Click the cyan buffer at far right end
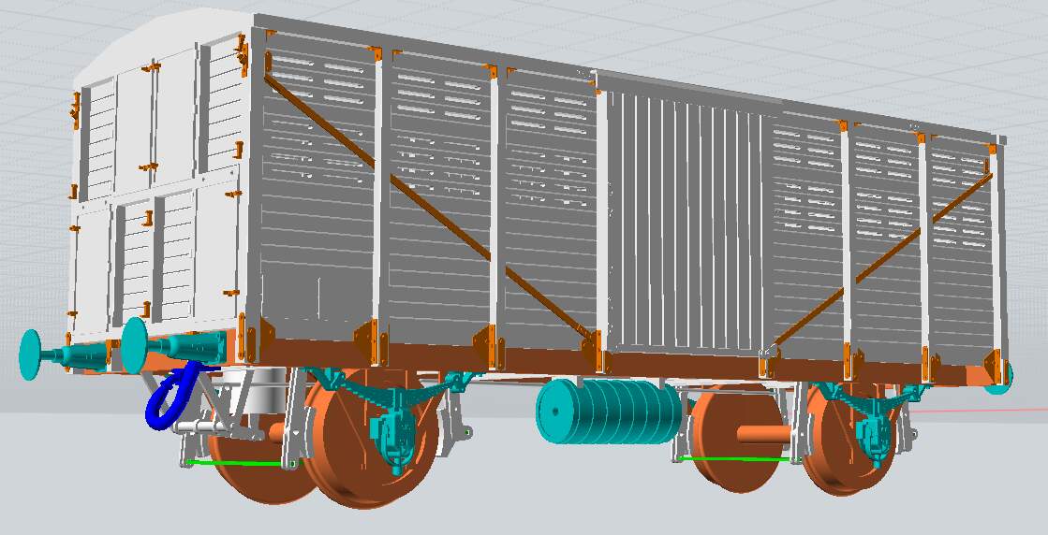The width and height of the screenshot is (1048, 535). (1006, 373)
